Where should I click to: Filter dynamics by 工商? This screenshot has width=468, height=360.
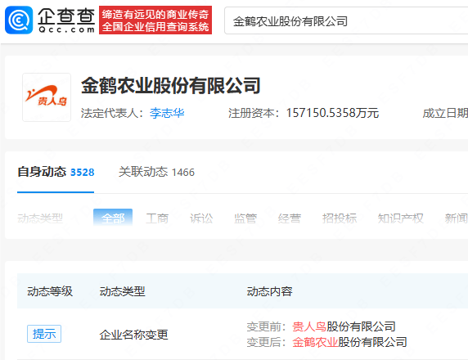[x=157, y=218]
